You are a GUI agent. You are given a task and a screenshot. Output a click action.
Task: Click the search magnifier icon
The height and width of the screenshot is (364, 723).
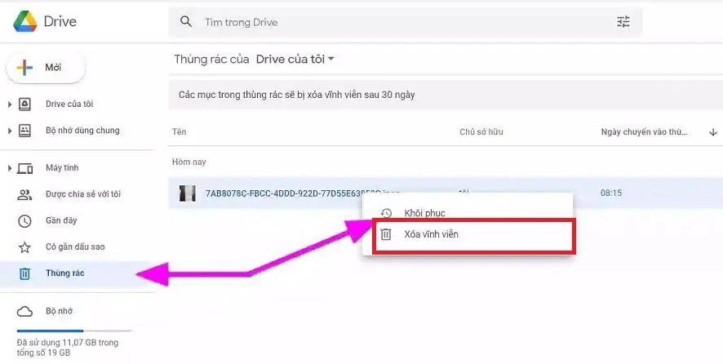pyautogui.click(x=186, y=22)
